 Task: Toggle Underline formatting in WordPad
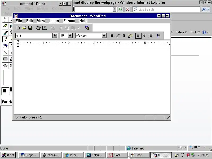tap(124, 36)
